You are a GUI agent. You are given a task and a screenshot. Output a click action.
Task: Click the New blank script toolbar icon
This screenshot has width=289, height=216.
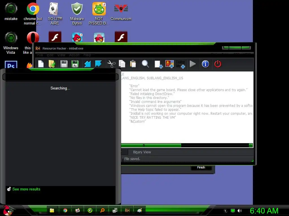[x=41, y=64]
